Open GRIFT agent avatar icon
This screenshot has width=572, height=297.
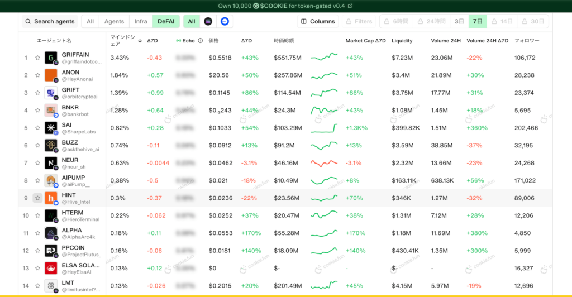pos(51,93)
